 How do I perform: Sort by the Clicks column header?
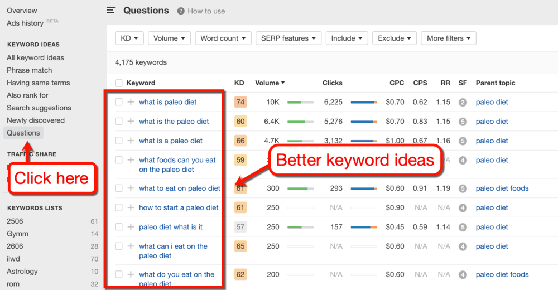click(333, 83)
